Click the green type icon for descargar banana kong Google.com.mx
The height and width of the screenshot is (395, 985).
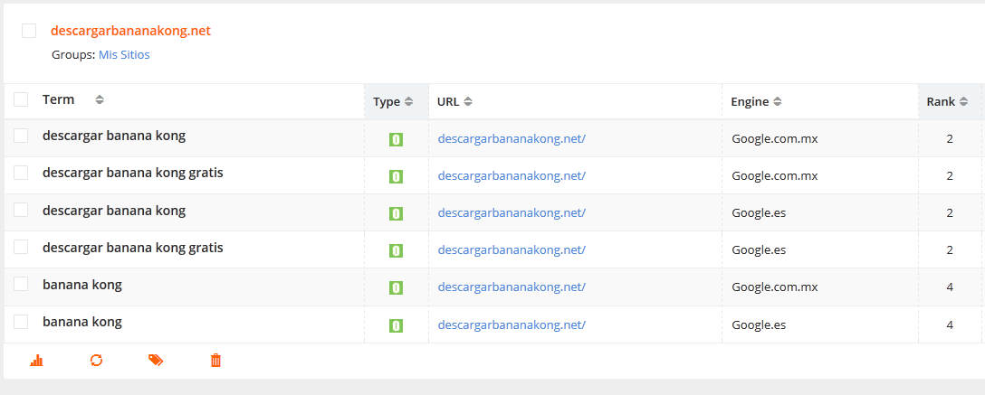pos(396,139)
